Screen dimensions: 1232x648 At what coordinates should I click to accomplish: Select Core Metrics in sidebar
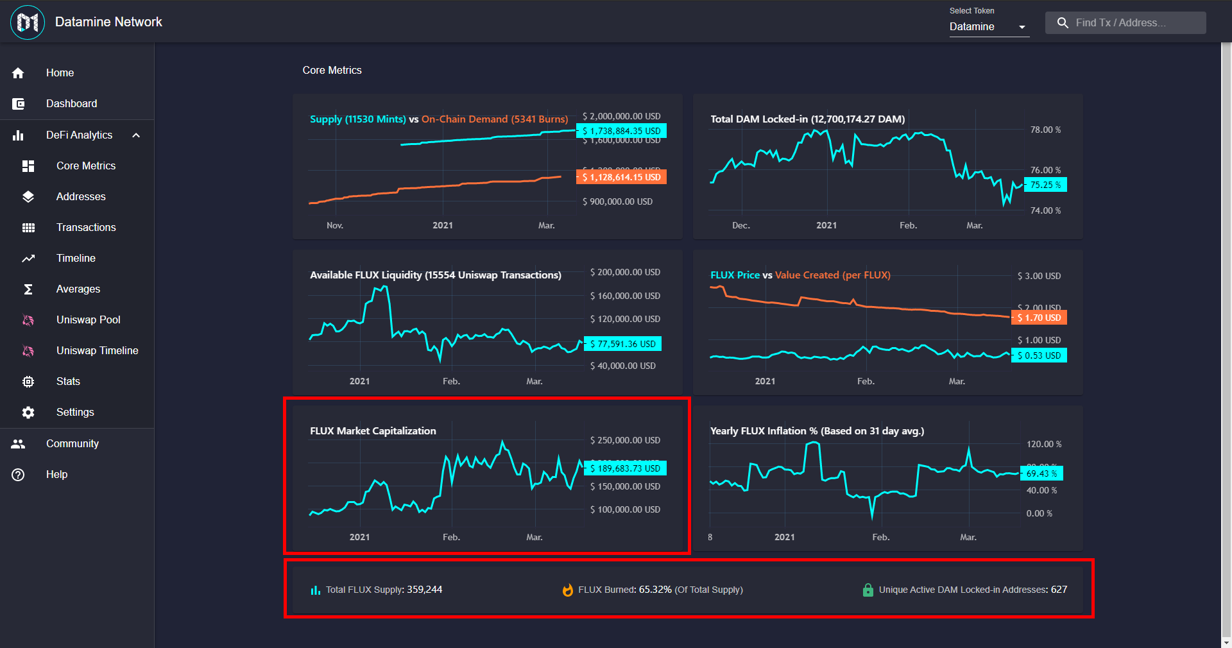(x=86, y=166)
